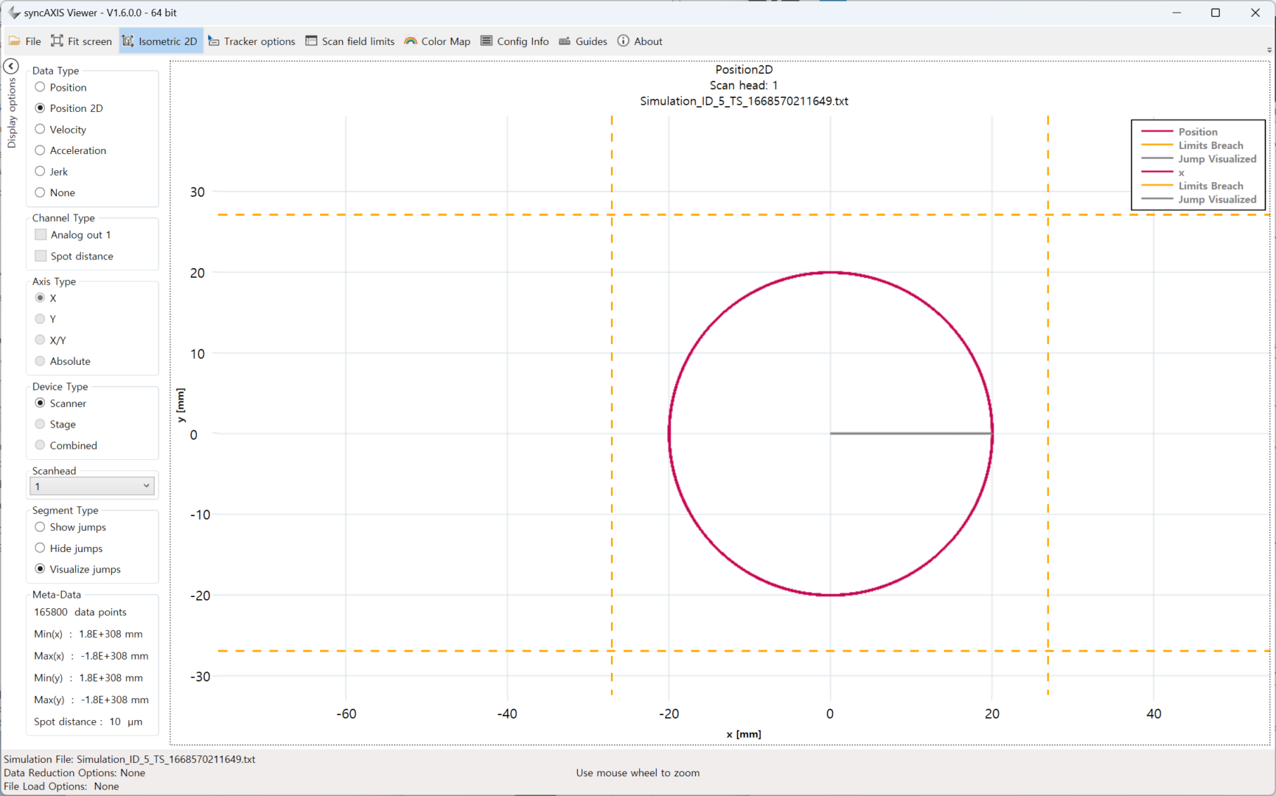Viewport: 1276px width, 796px height.
Task: Click the 165800 data points value
Action: [80, 612]
